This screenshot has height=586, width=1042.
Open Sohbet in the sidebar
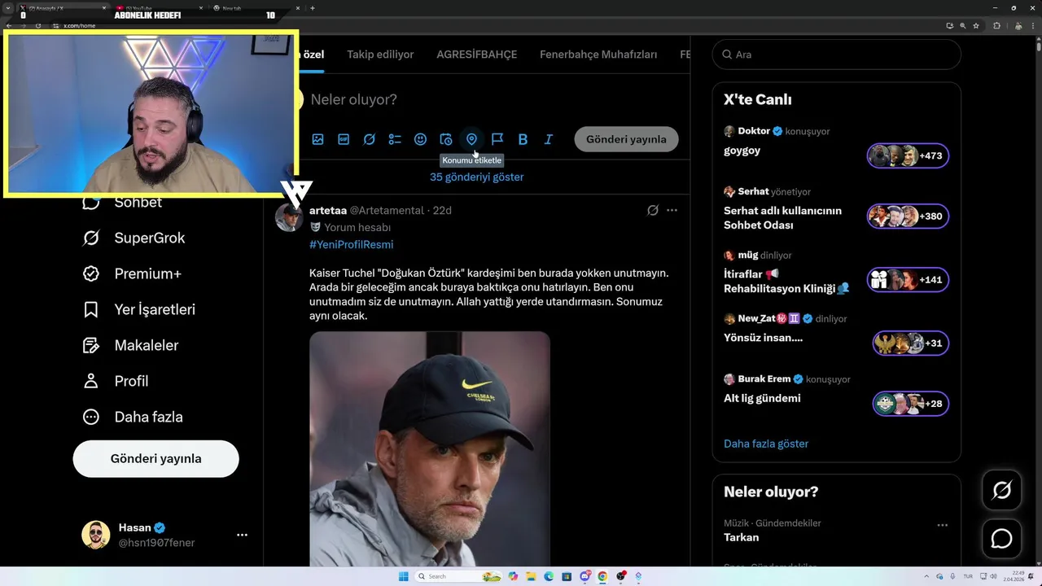pos(122,202)
